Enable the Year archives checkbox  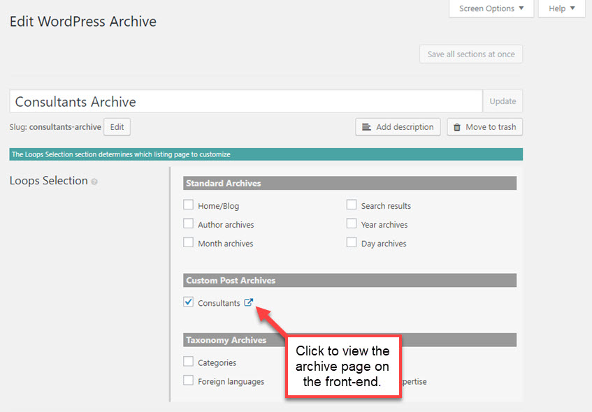(352, 223)
